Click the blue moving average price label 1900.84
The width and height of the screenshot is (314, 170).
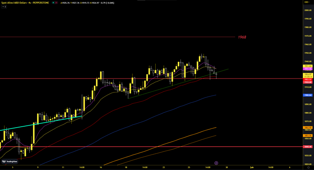[x=308, y=95]
